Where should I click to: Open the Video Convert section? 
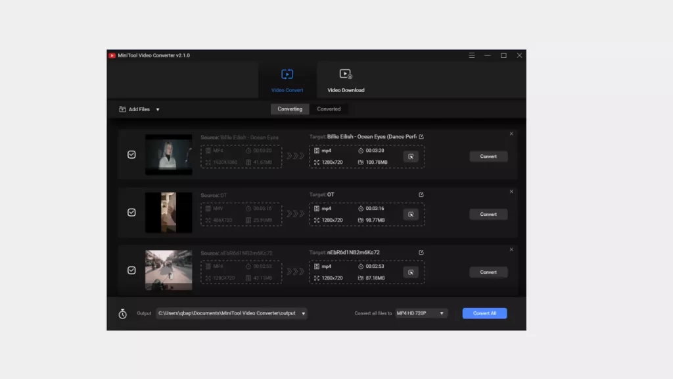pos(287,80)
